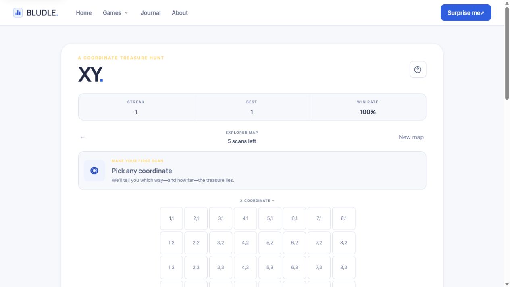The height and width of the screenshot is (287, 510).
Task: Click the target scan icon
Action: click(94, 171)
